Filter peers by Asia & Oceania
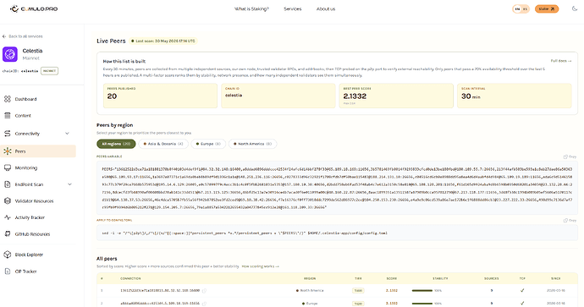This screenshot has height=307, width=584. tap(163, 144)
